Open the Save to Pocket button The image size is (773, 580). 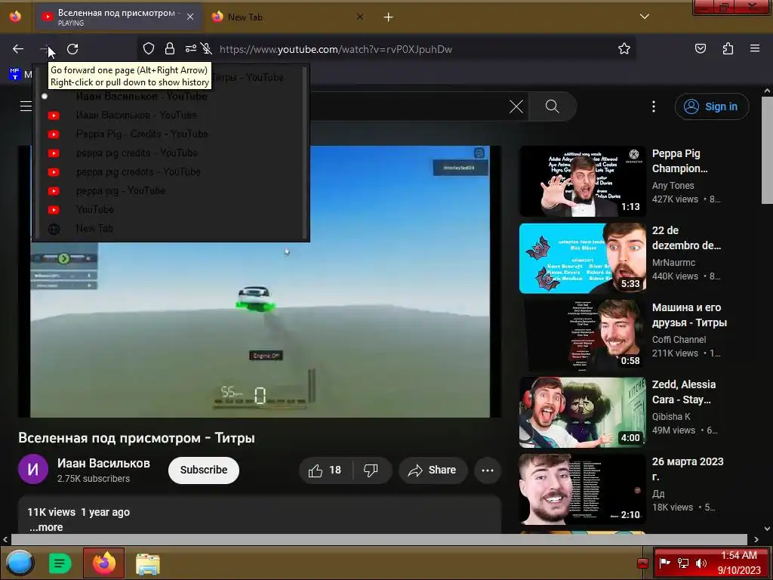click(700, 48)
